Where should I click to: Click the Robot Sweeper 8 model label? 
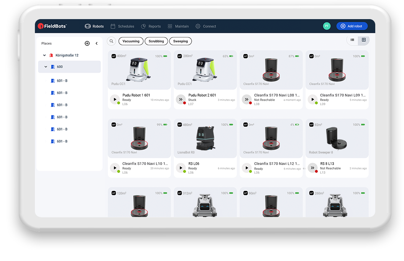click(321, 152)
